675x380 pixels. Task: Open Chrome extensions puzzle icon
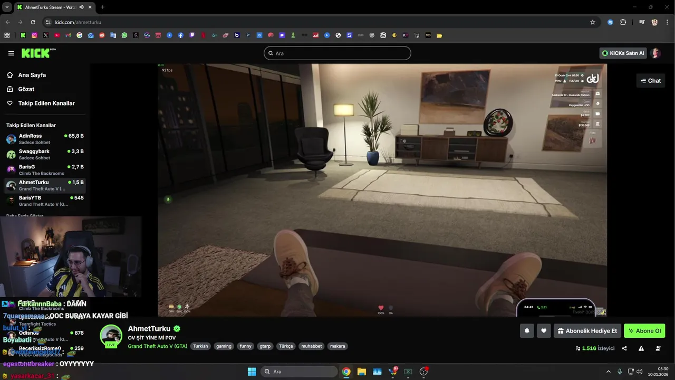(x=623, y=22)
